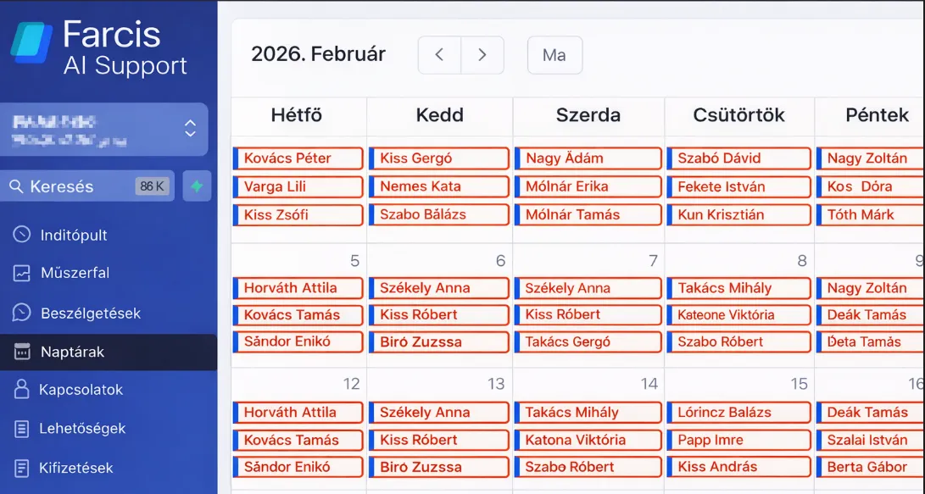The image size is (925, 494).
Task: Click the Lehetőségek list icon
Action: click(22, 429)
